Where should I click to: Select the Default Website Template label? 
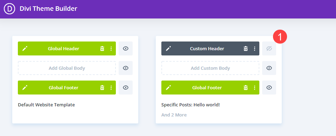46,105
